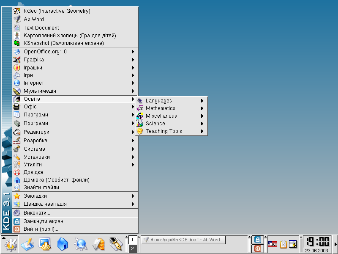Click the gear icon beside Виконати...
Screen dimensions: 338x254
(17, 213)
